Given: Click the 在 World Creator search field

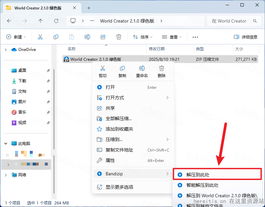Looking at the screenshot, I should [x=234, y=21].
